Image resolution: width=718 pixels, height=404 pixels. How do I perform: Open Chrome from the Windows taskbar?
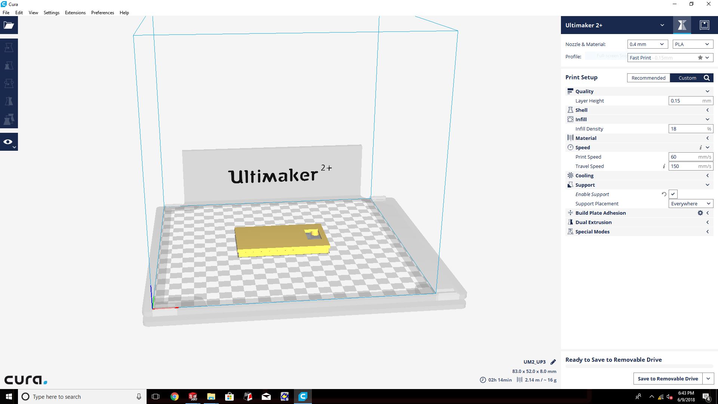pyautogui.click(x=174, y=397)
